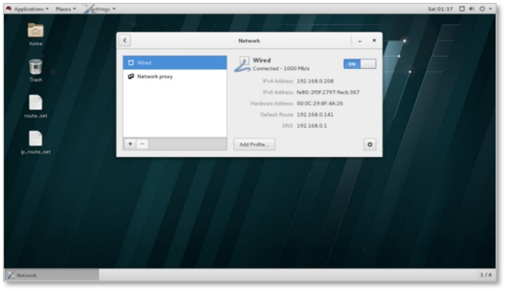This screenshot has width=506, height=291.
Task: Click the 1/4 workspace switcher
Action: (485, 275)
